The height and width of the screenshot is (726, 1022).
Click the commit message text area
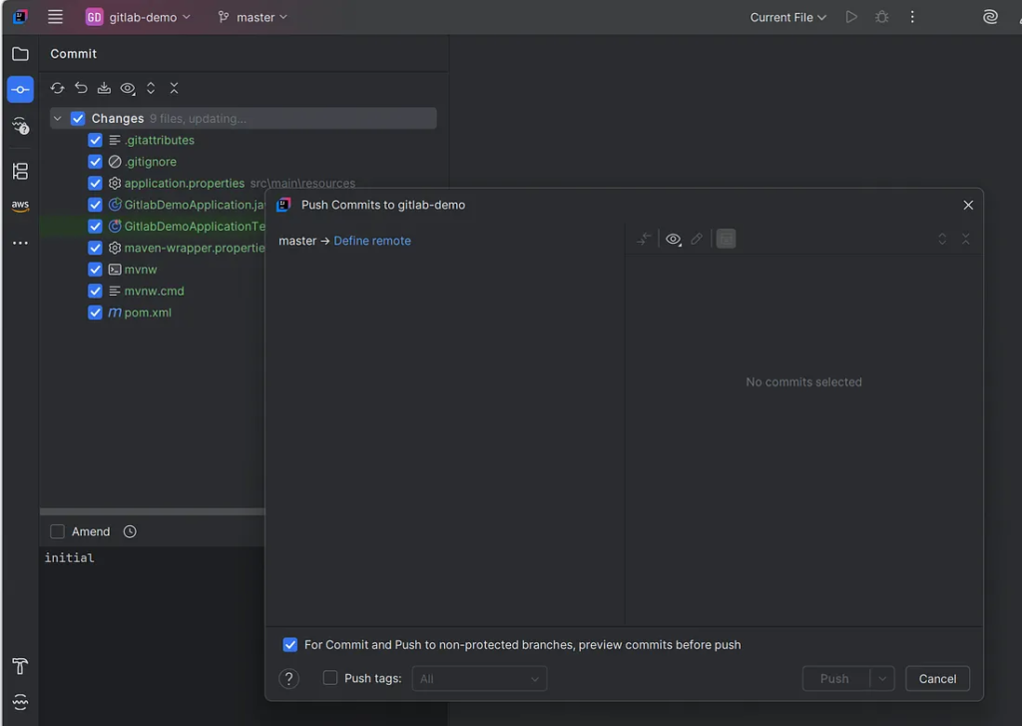150,599
